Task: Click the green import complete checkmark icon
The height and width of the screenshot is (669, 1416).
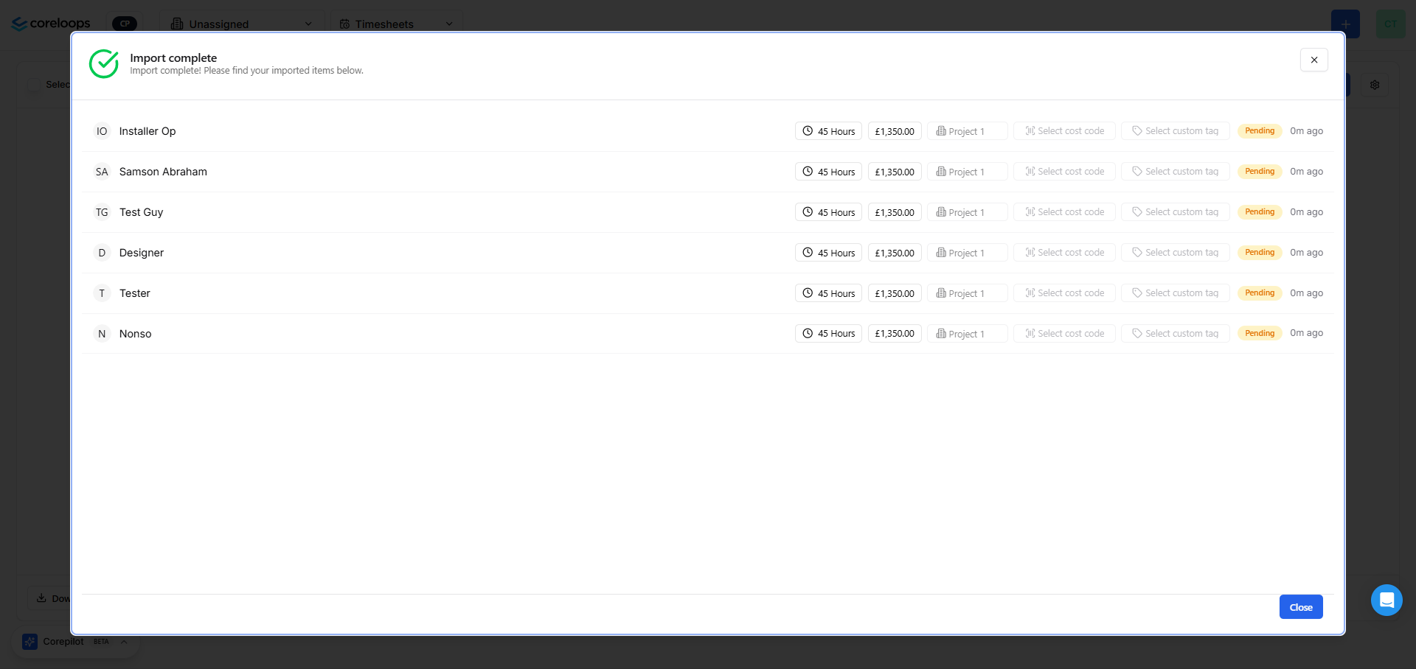Action: [104, 64]
